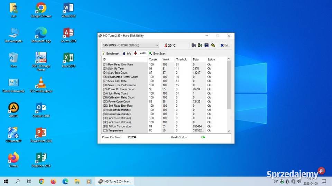
Task: Open Google Chrome desktop shortcut
Action: 41,10
